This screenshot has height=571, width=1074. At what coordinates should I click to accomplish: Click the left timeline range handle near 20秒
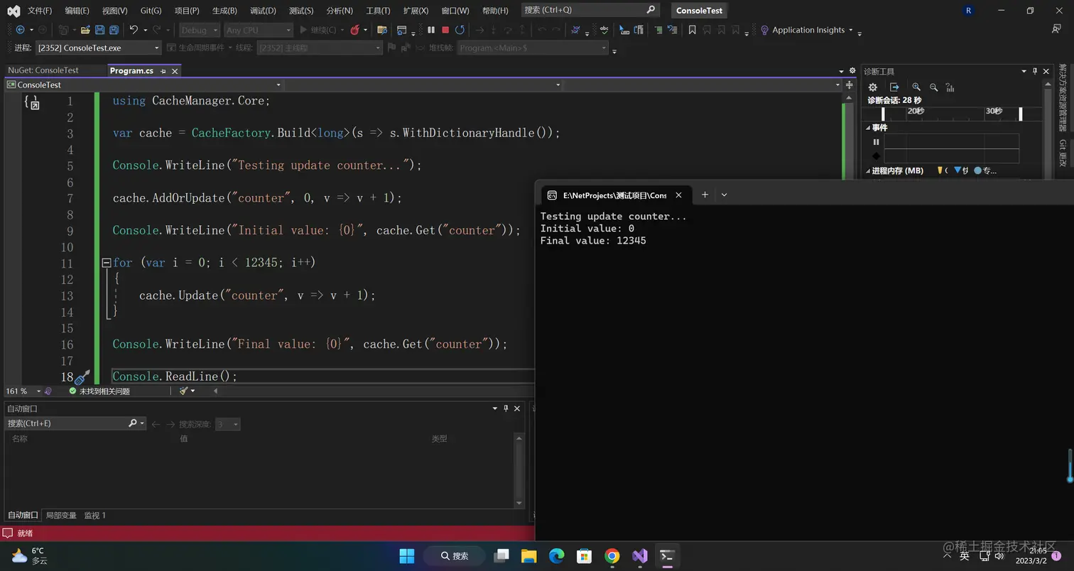883,114
